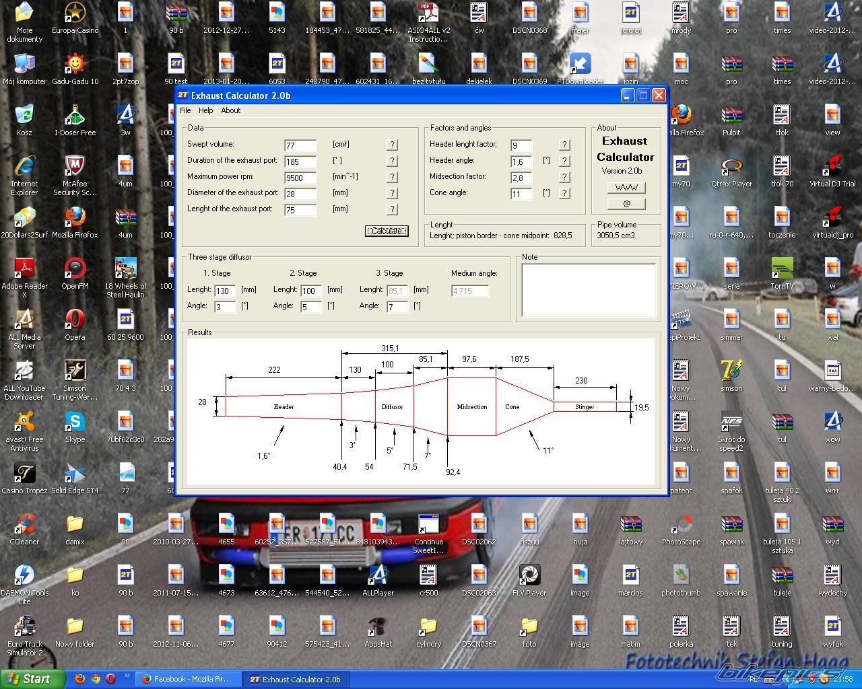This screenshot has width=862, height=689.
Task: Click the help button beside Cone angle
Action: tap(564, 193)
